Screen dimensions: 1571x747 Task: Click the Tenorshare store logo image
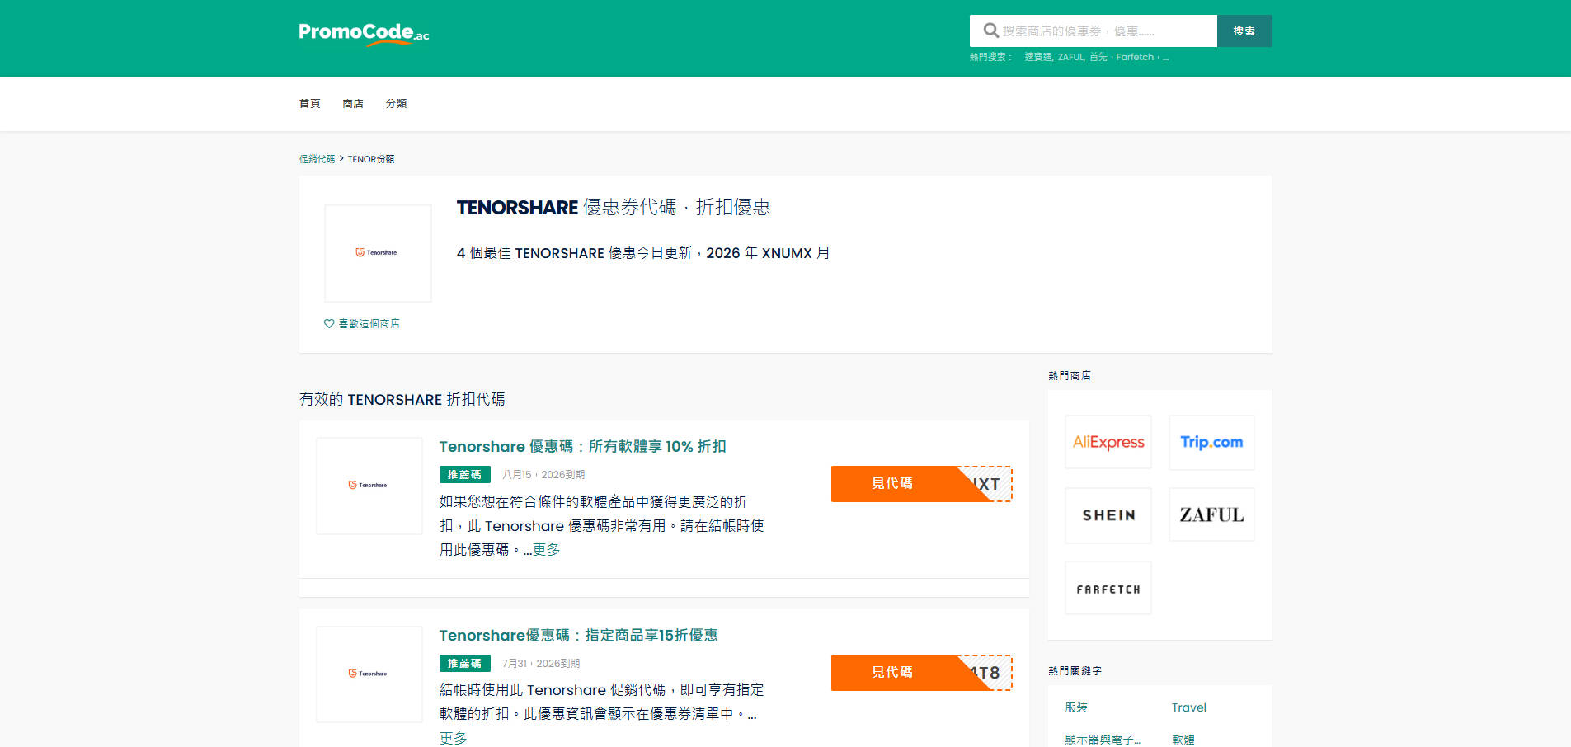[x=378, y=253]
